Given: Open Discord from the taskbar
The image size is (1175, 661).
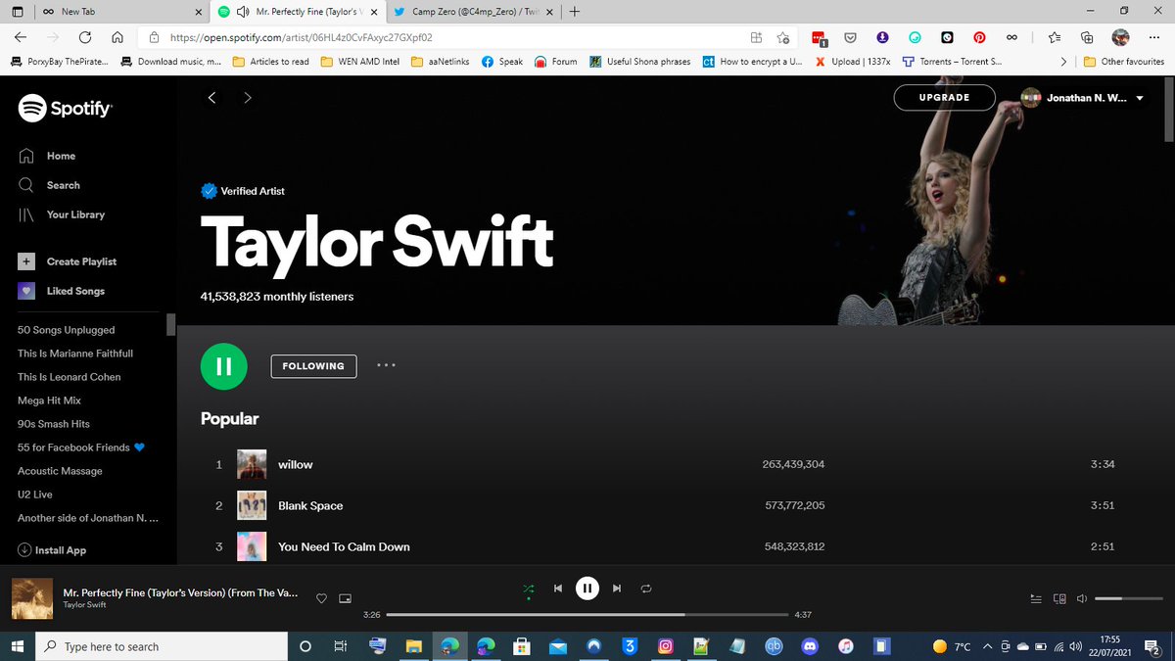Looking at the screenshot, I should coord(809,646).
